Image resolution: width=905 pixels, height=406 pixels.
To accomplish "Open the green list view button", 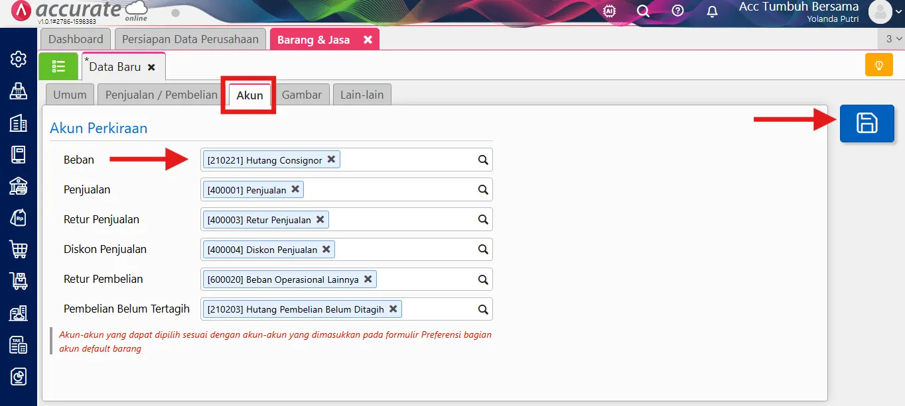I will pyautogui.click(x=58, y=66).
